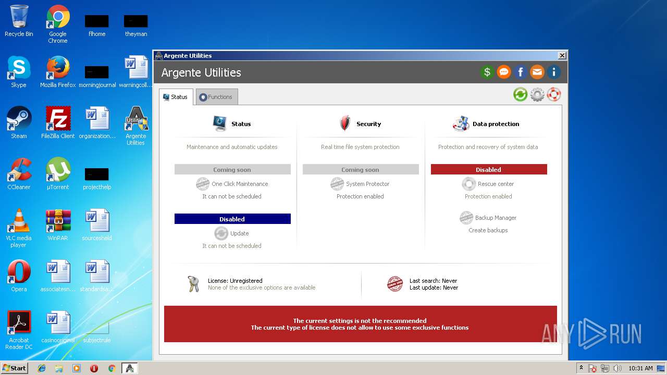Click the taskbar volume speaker icon
This screenshot has width=667, height=375.
(617, 368)
